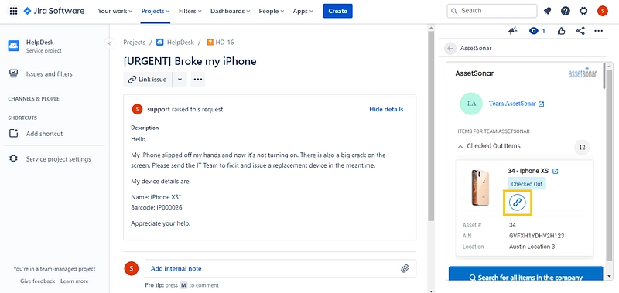Open the app switcher grid icon
619x293 pixels.
click(13, 11)
